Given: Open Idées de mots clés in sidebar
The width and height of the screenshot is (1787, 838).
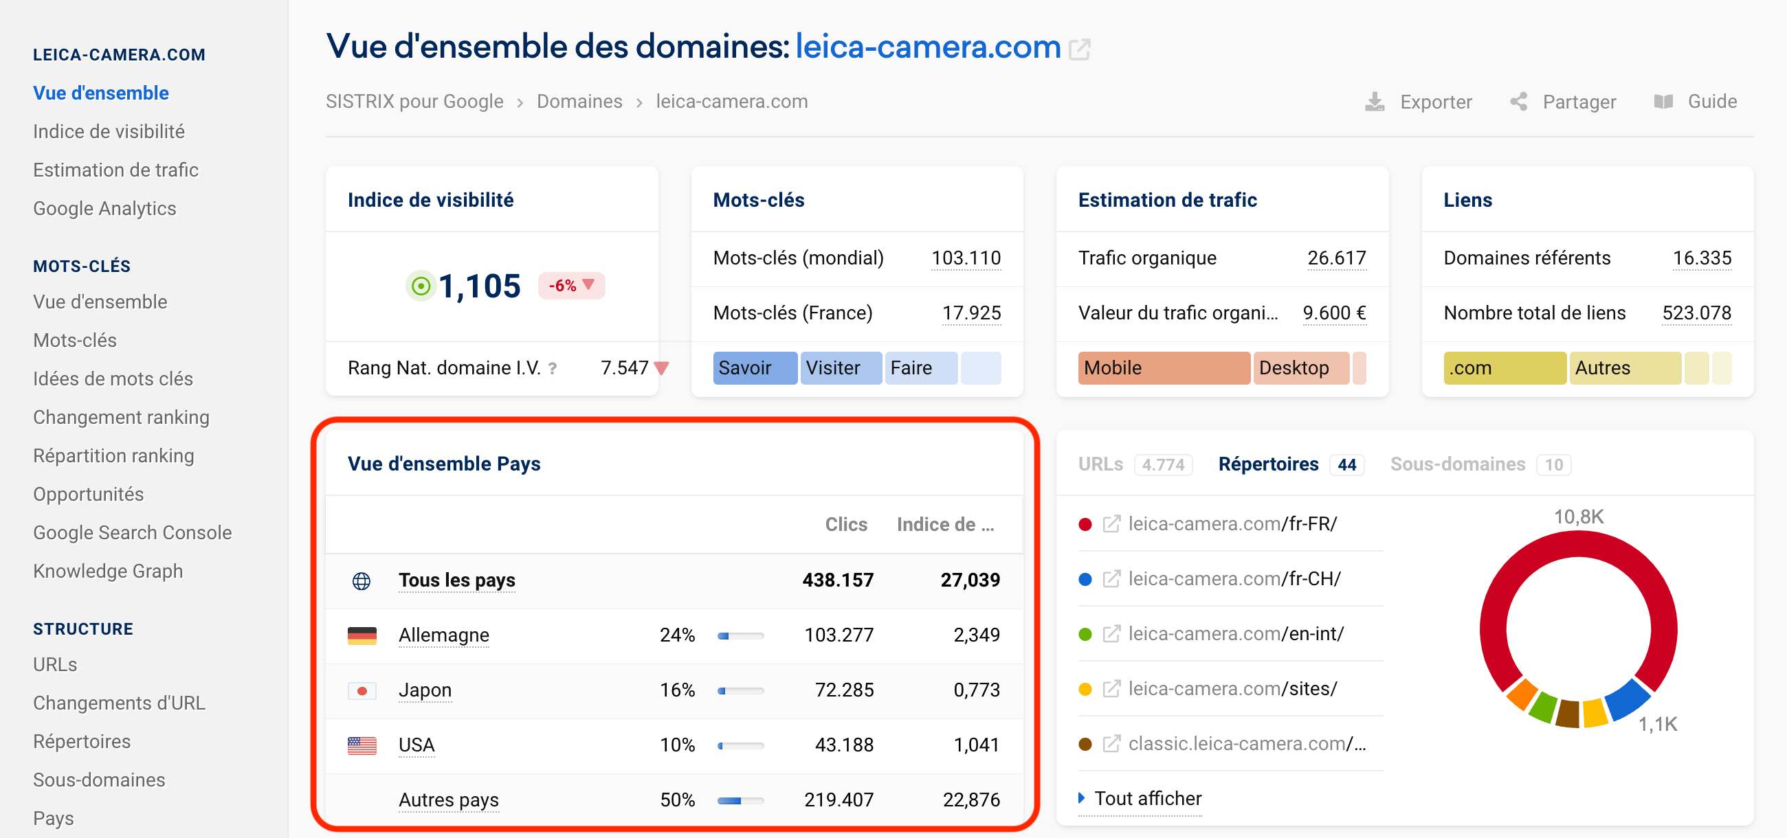Looking at the screenshot, I should coord(113,379).
